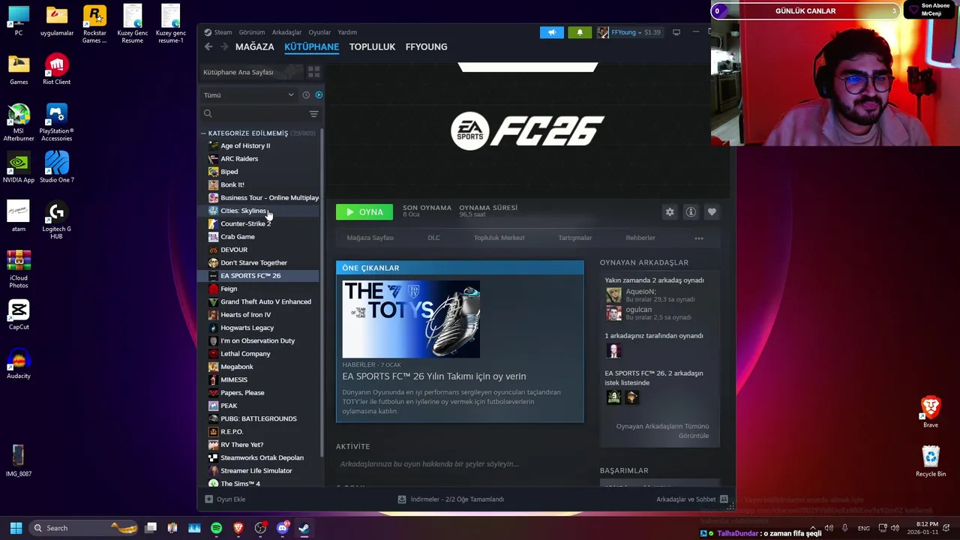Open the Mağaza Sayfası link
960x540 pixels.
pyautogui.click(x=370, y=238)
